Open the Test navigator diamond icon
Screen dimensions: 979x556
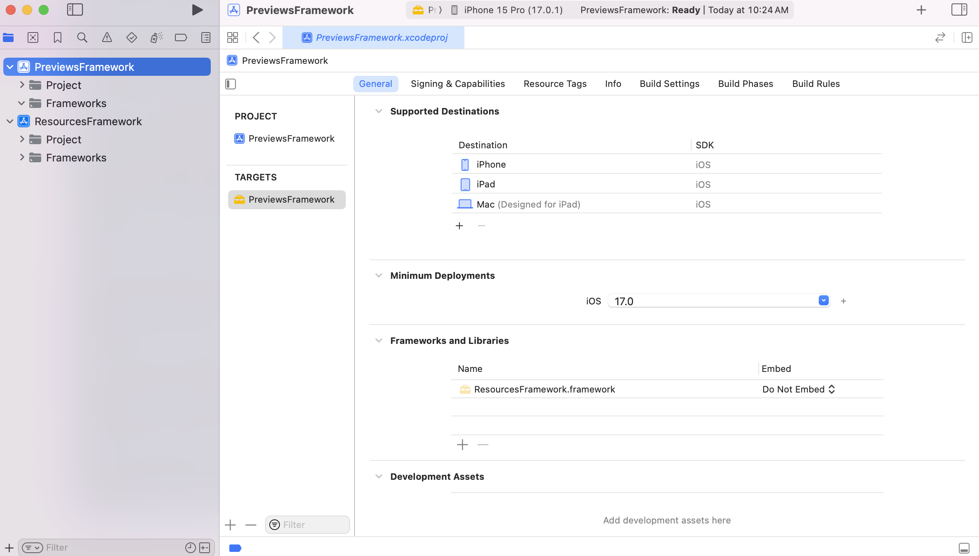(x=132, y=38)
